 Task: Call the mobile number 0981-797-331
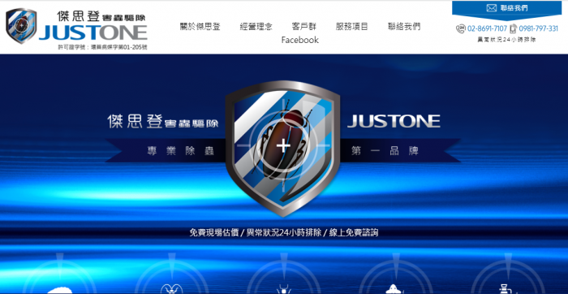tap(538, 28)
